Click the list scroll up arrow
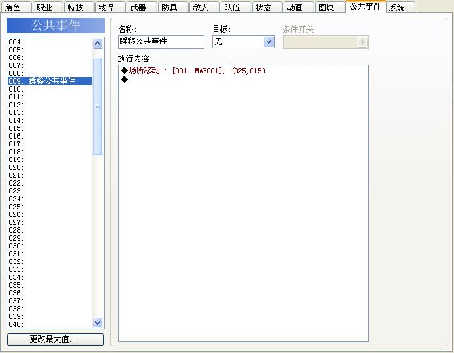454x353 pixels. [x=98, y=44]
